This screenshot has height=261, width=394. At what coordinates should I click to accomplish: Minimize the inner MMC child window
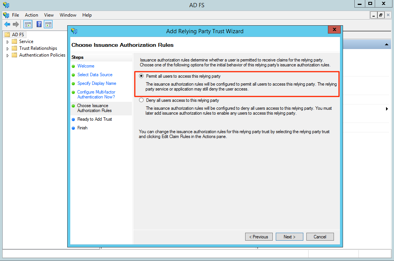(x=374, y=15)
